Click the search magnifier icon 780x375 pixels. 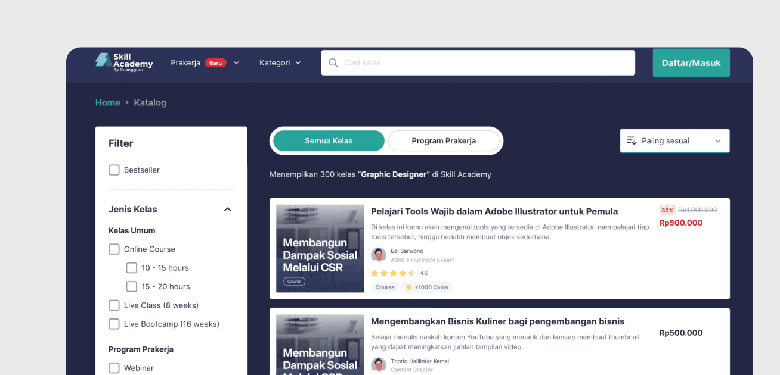point(333,62)
